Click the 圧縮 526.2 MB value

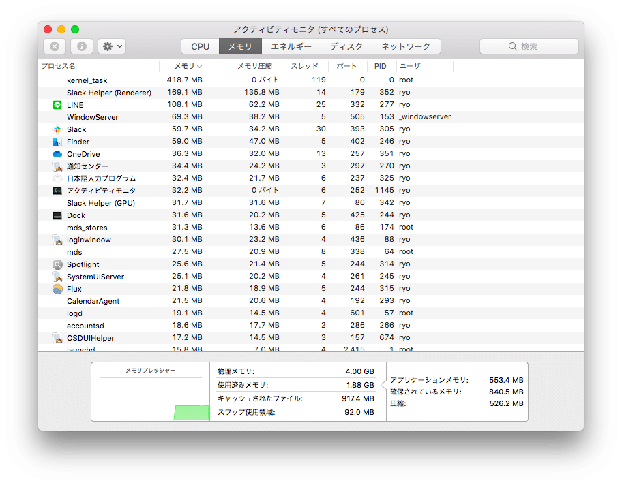[x=507, y=404]
